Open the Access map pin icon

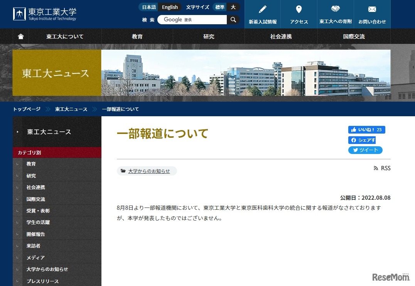click(299, 10)
